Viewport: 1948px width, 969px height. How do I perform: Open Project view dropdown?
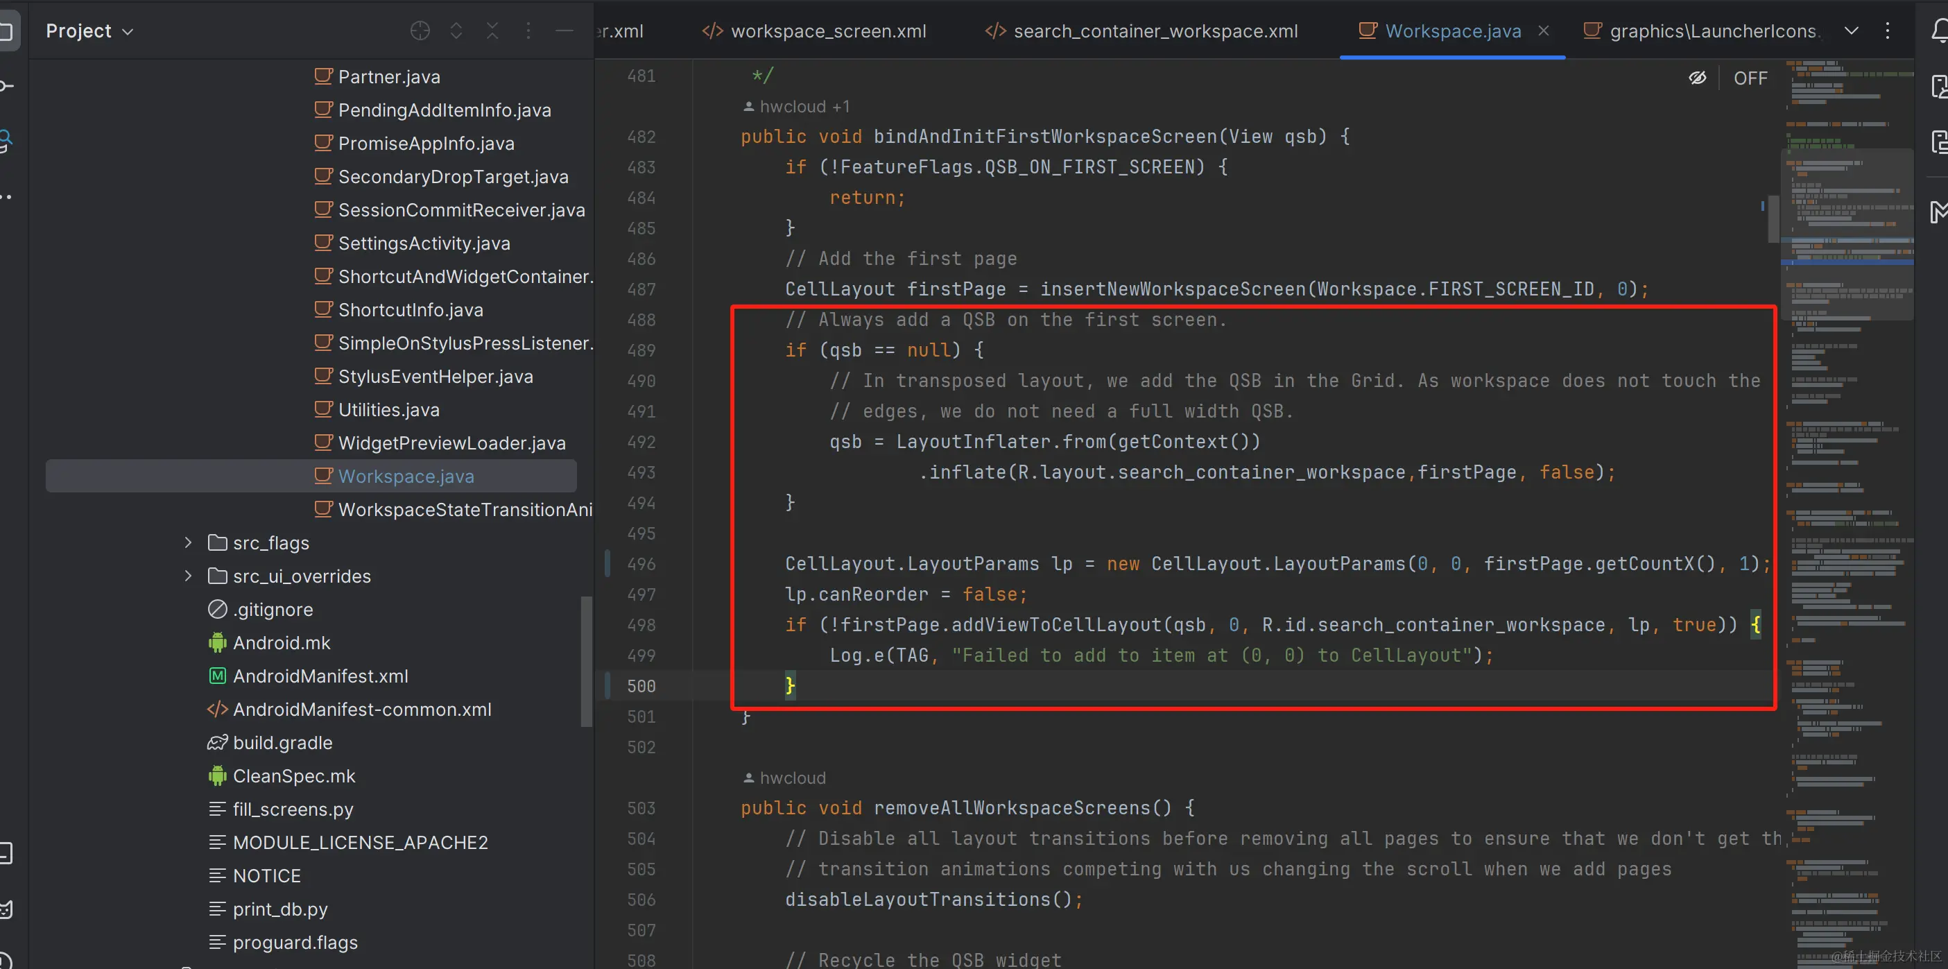click(x=89, y=31)
